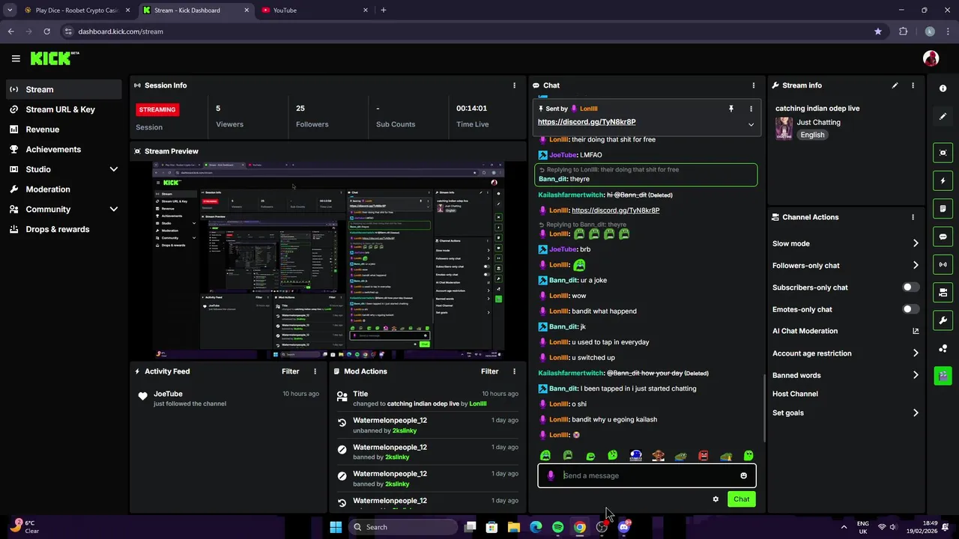The image size is (959, 539).
Task: Toggle Emotes-only chat switch
Action: [x=910, y=309]
